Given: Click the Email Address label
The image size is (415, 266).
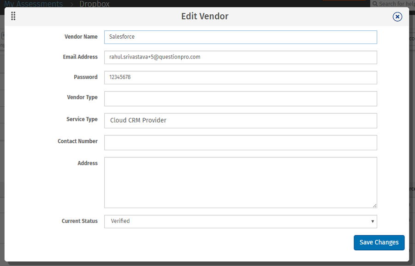Looking at the screenshot, I should [x=80, y=57].
